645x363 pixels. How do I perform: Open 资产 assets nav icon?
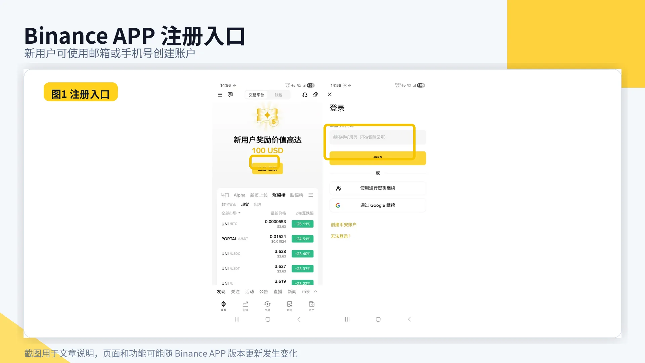click(311, 306)
